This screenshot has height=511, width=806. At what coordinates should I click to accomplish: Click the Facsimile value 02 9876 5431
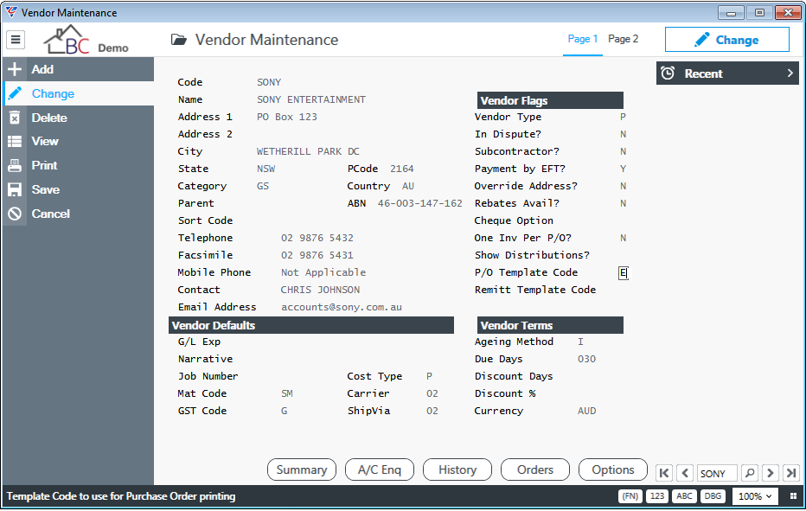click(317, 256)
